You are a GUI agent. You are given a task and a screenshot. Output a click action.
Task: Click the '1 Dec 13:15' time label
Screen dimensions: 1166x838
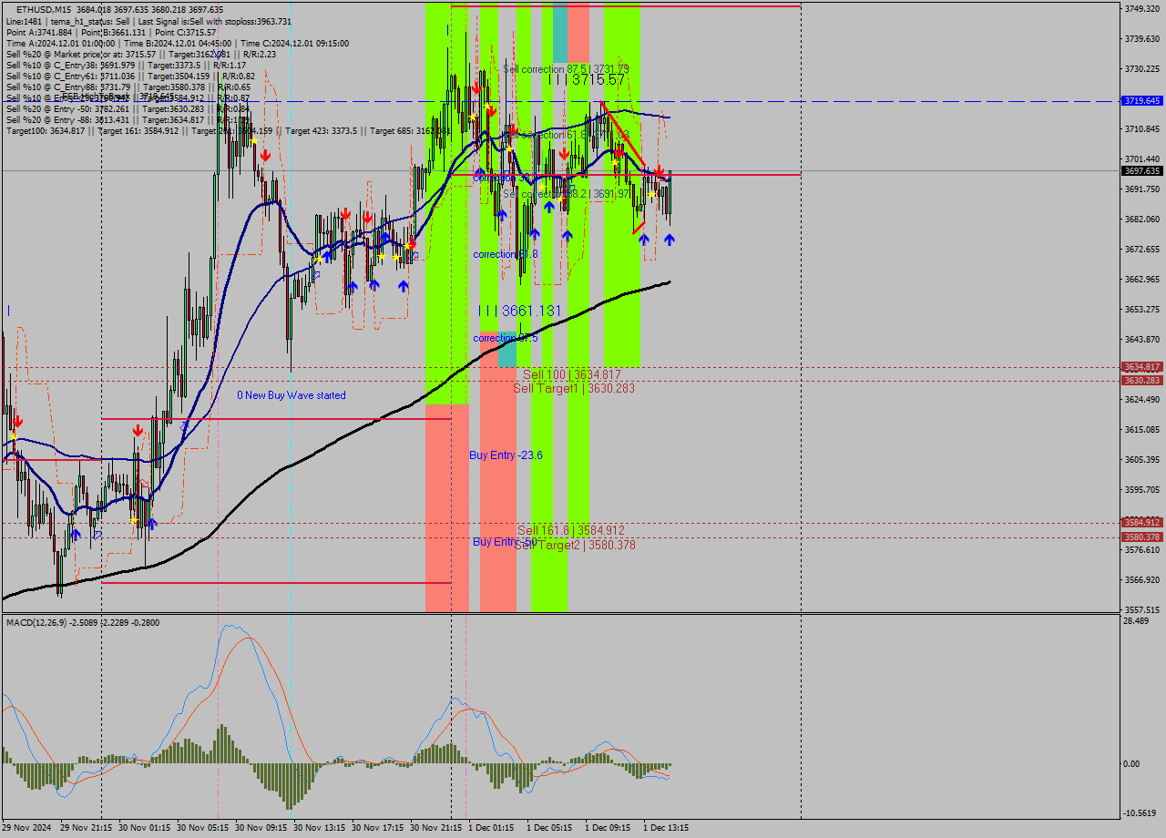[x=666, y=828]
